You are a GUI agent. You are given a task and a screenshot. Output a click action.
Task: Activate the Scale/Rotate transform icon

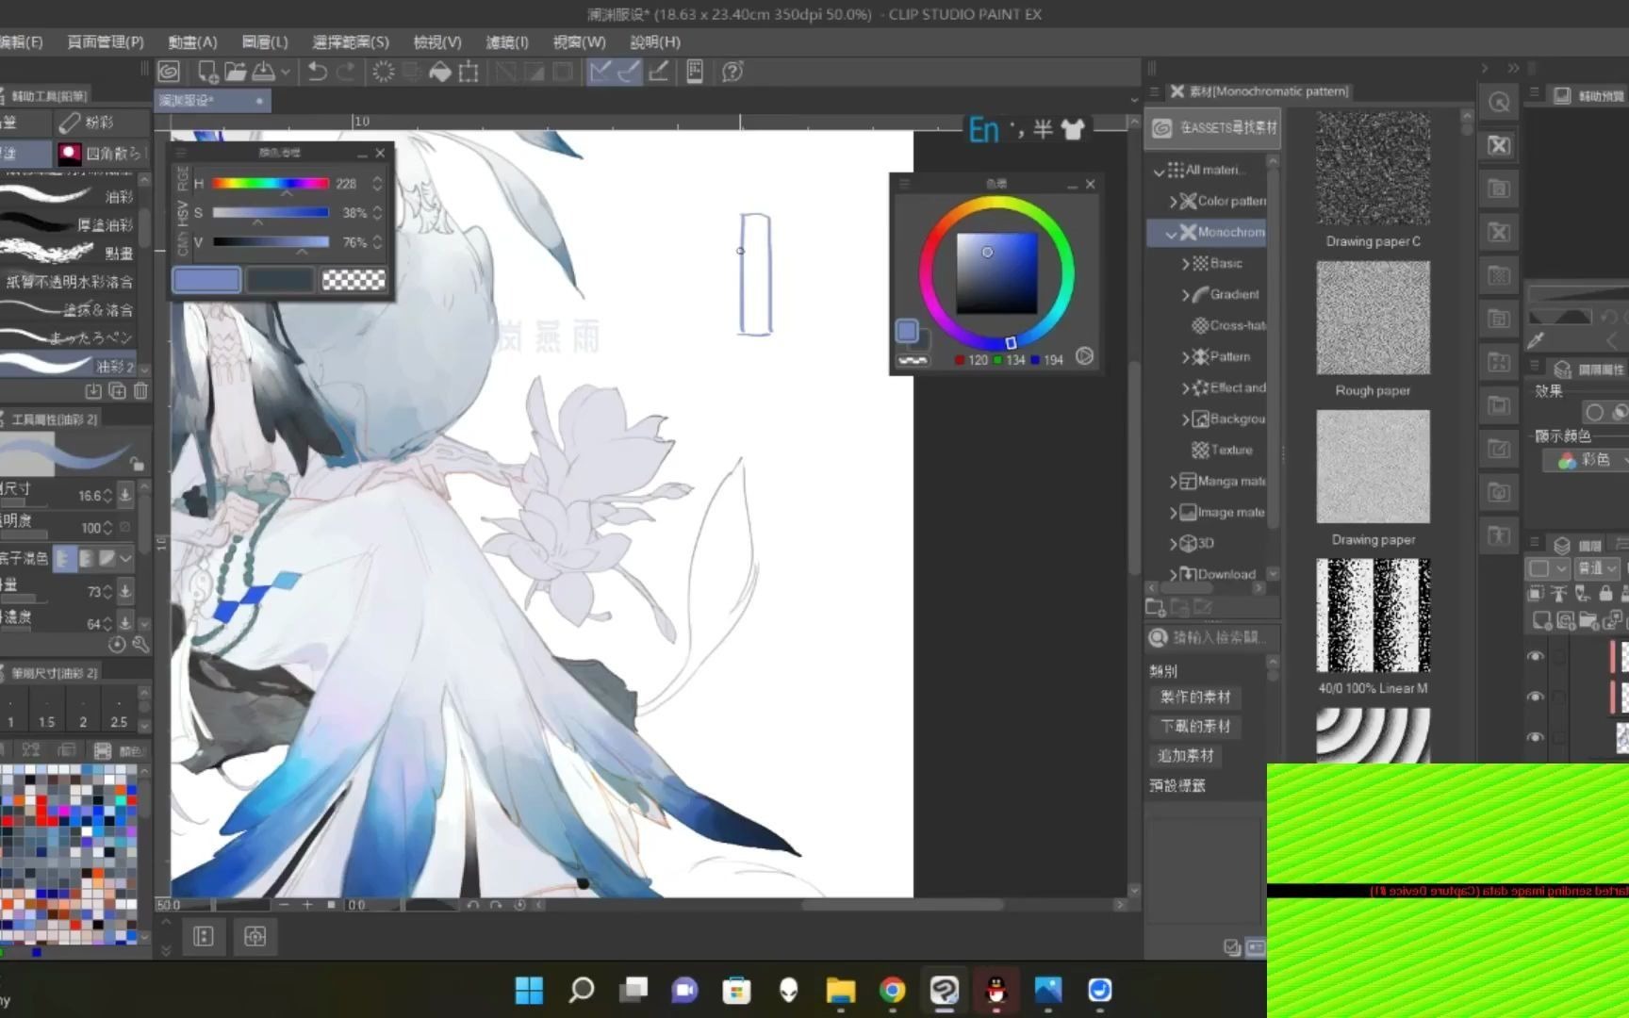coord(469,72)
